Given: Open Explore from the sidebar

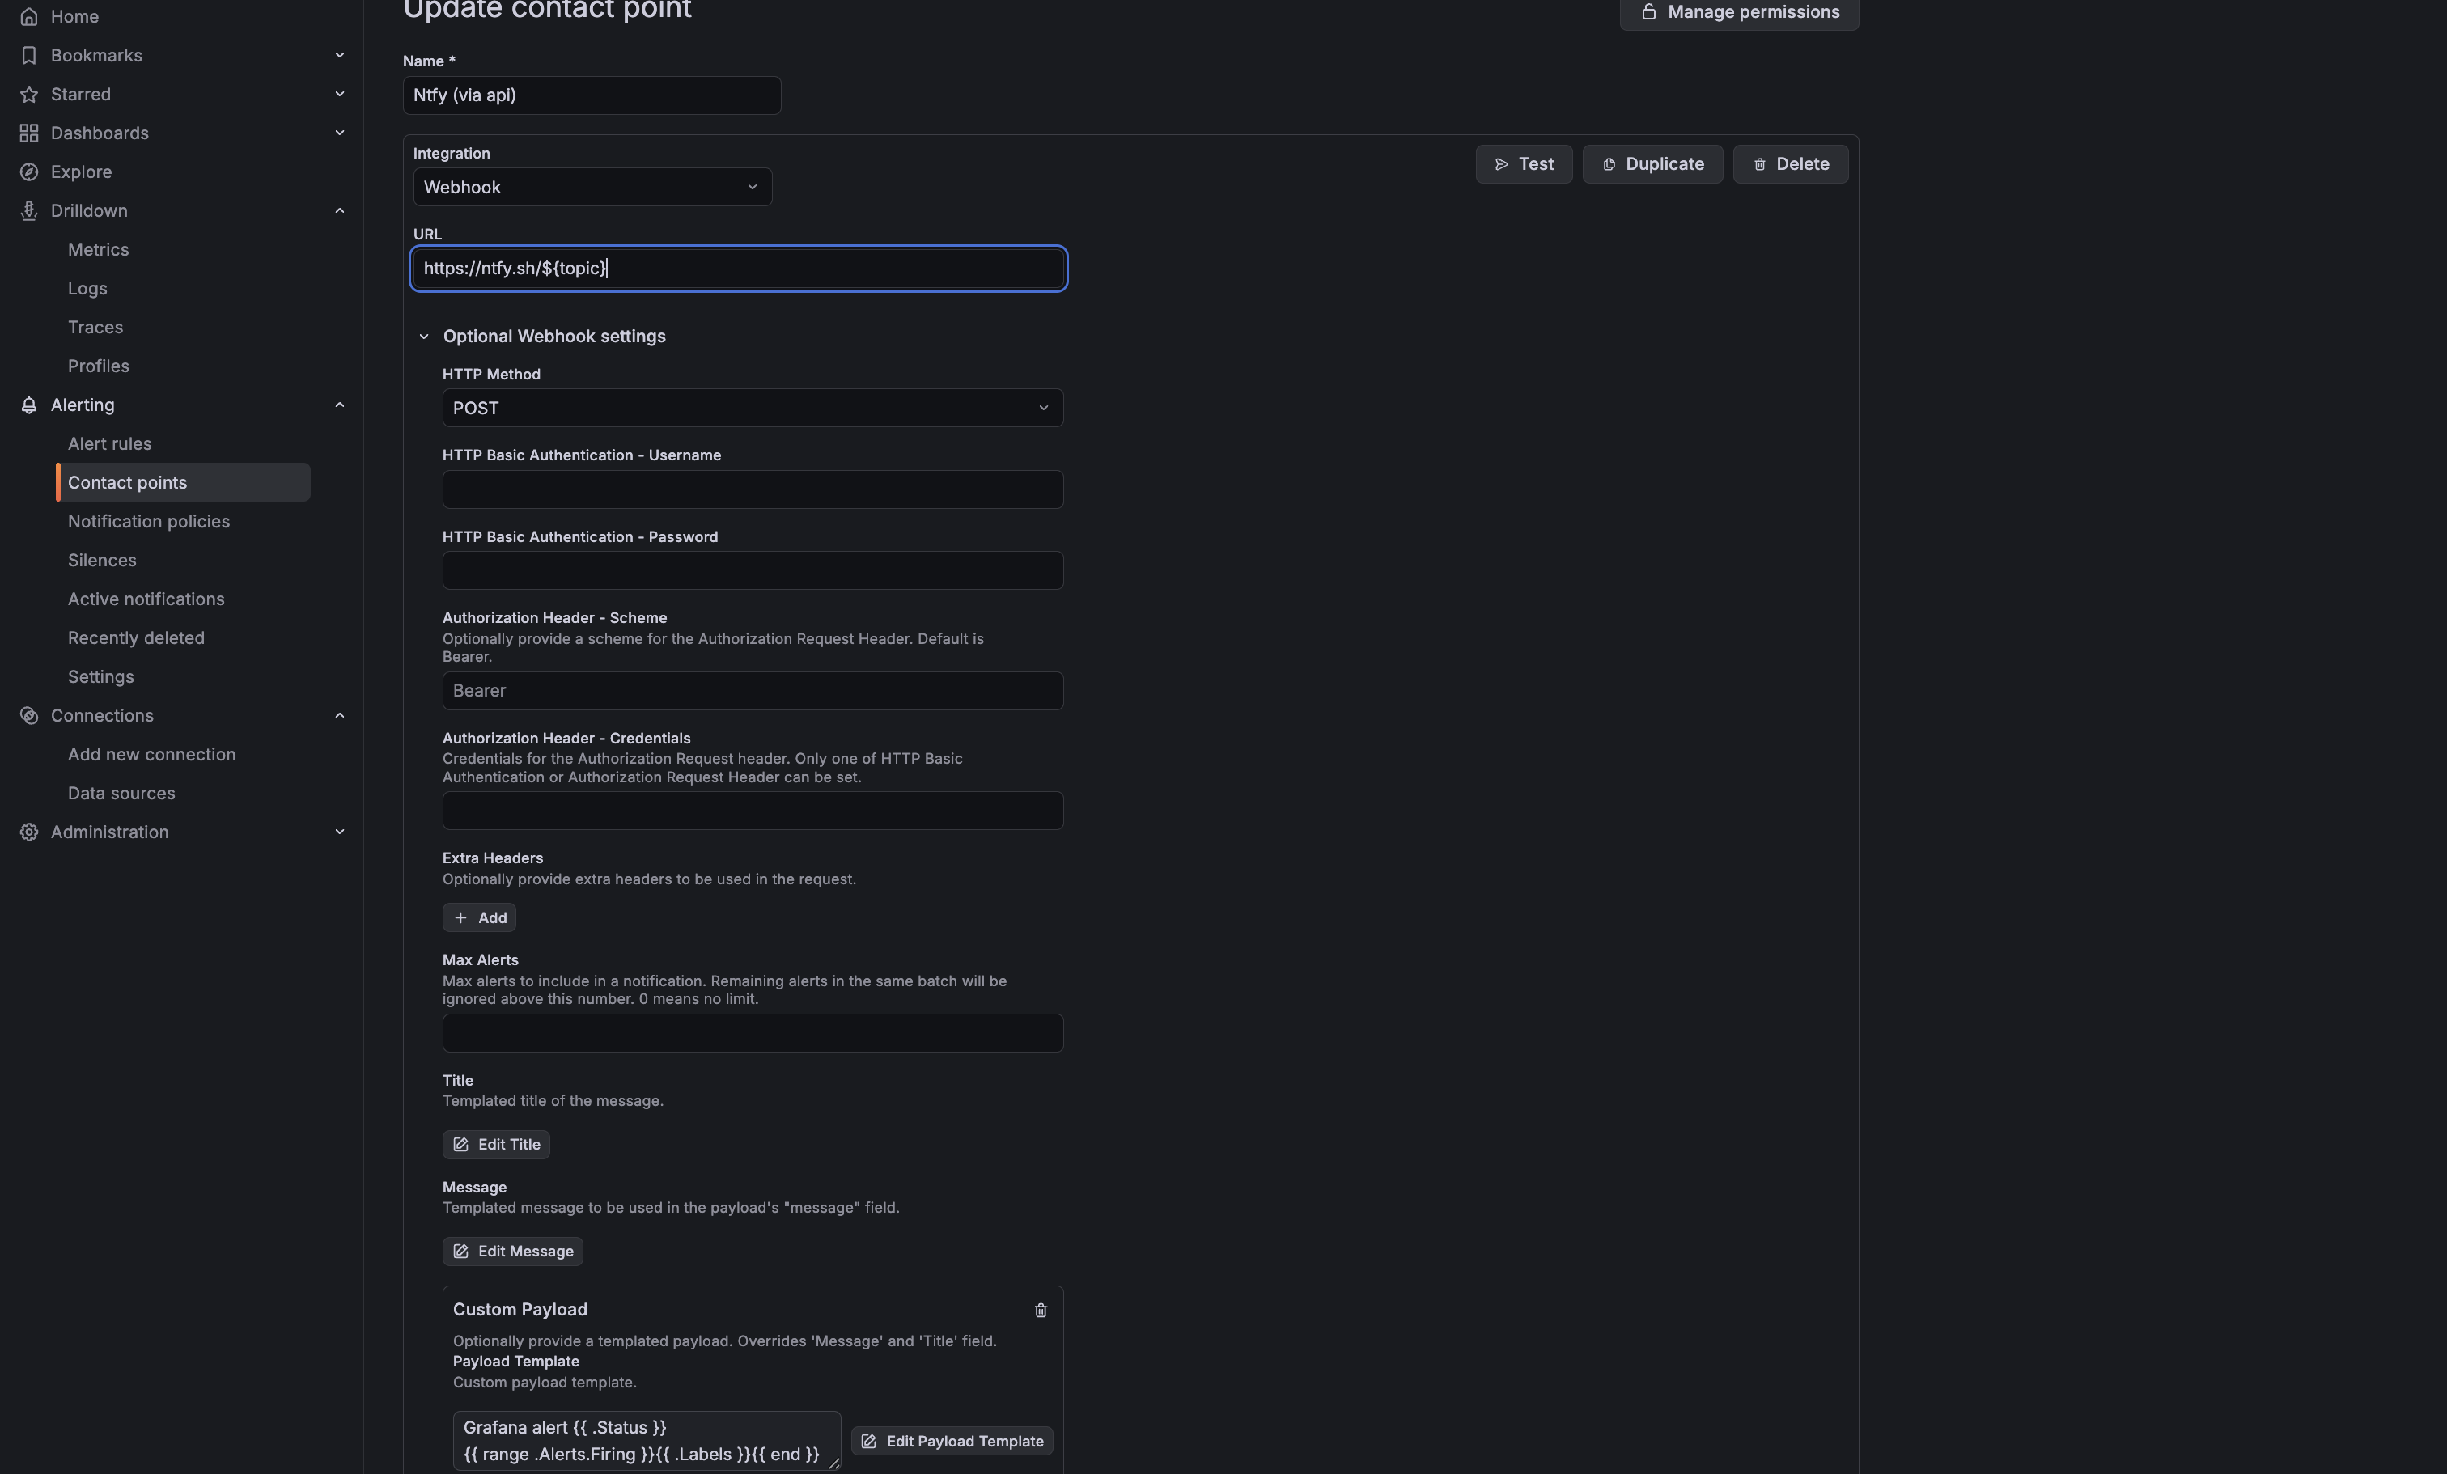Looking at the screenshot, I should (x=30, y=172).
